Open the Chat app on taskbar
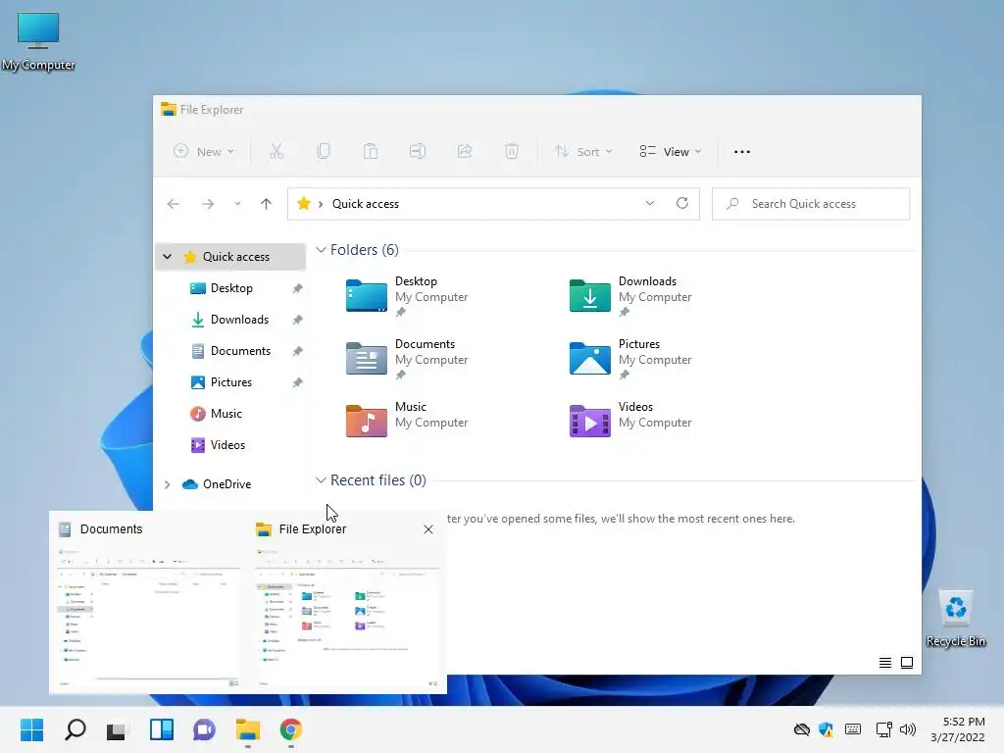This screenshot has width=1004, height=753. coord(204,729)
